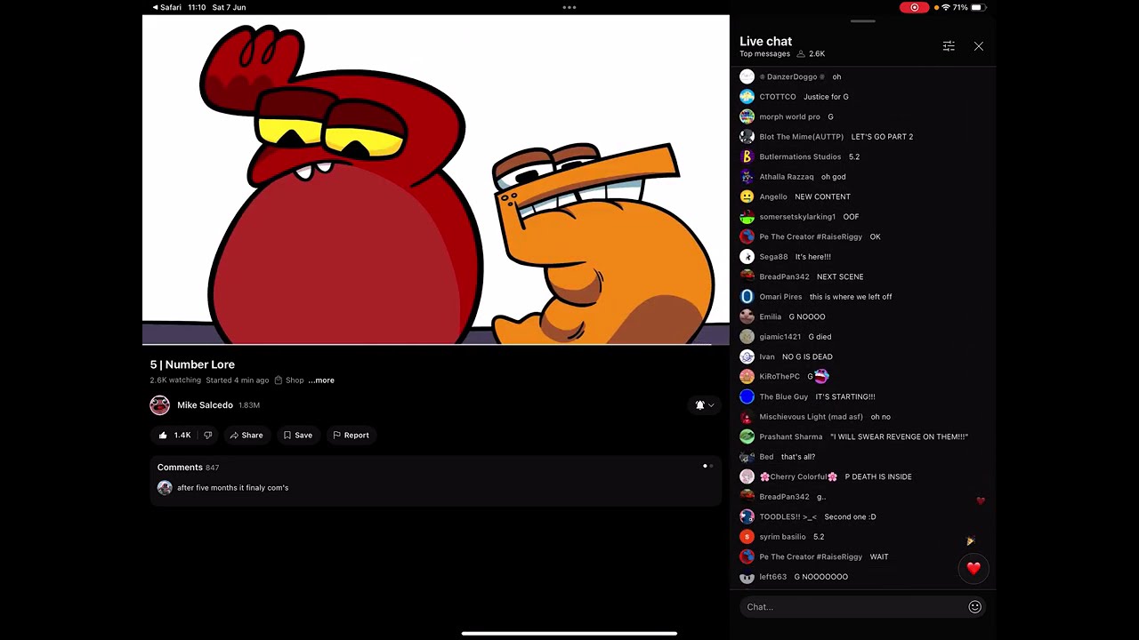Return to Safari via back breadcrumb
This screenshot has height=640, width=1139.
coord(166,7)
